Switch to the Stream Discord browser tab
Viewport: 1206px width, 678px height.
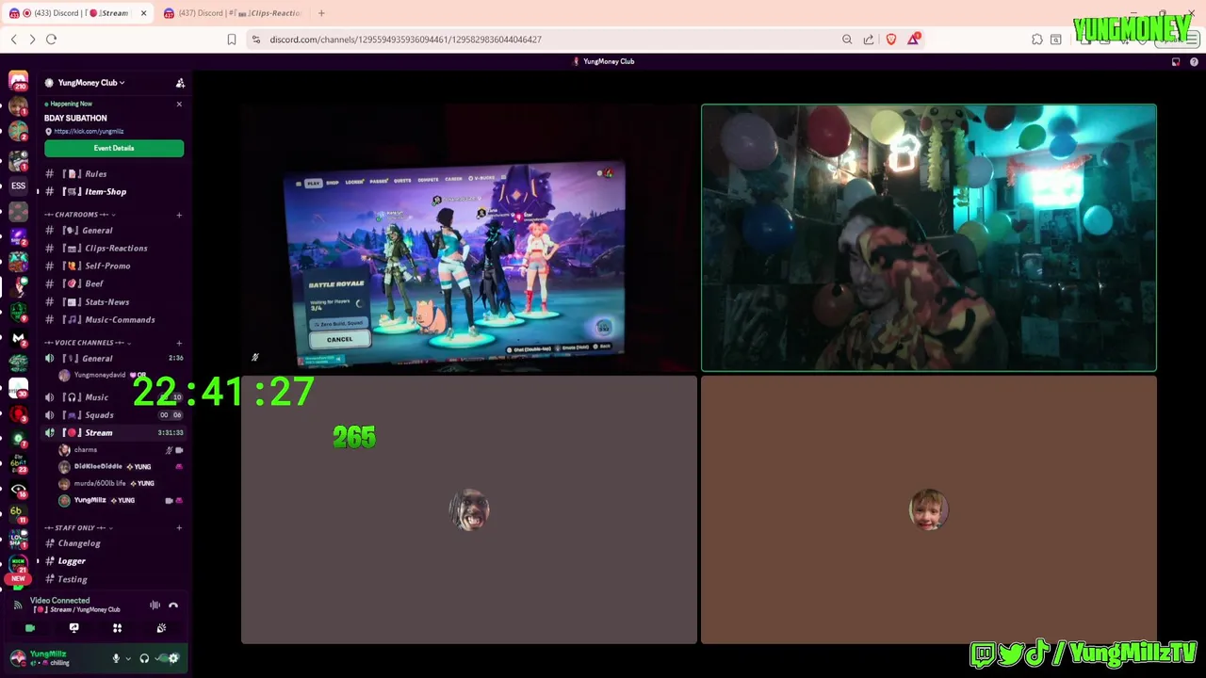(x=78, y=13)
